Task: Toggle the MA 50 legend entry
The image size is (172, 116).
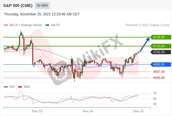Action: click(52, 25)
